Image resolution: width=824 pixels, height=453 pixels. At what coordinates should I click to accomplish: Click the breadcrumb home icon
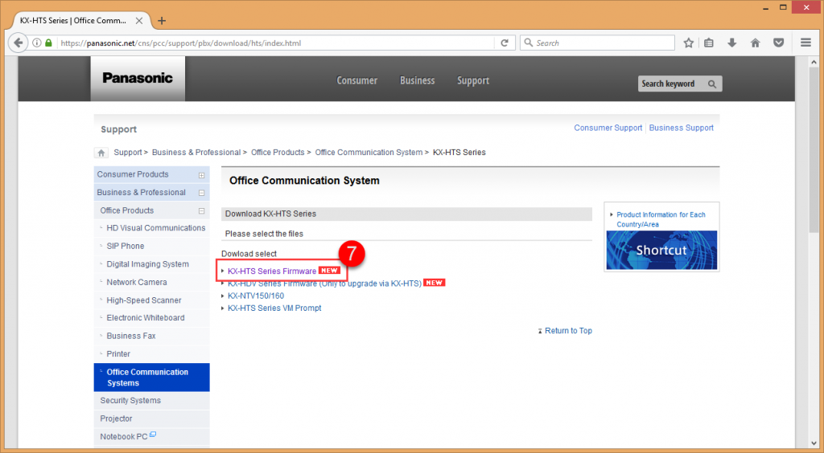click(x=101, y=153)
